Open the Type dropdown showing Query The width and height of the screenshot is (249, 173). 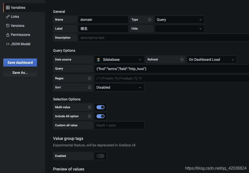[x=179, y=20]
